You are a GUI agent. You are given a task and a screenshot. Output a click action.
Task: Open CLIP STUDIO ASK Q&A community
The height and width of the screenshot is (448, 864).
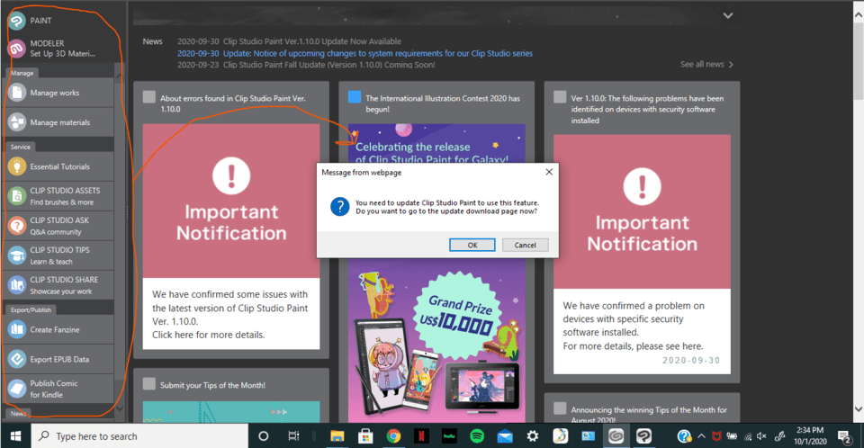pos(61,226)
